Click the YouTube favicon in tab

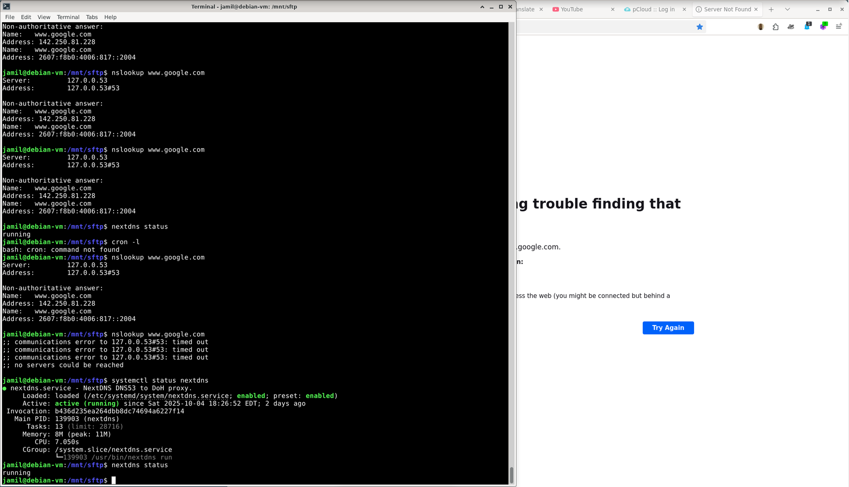click(555, 9)
